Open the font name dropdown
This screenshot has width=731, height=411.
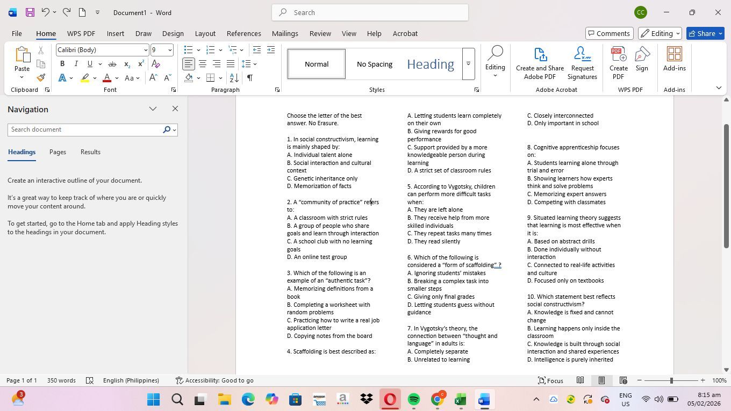tap(145, 50)
